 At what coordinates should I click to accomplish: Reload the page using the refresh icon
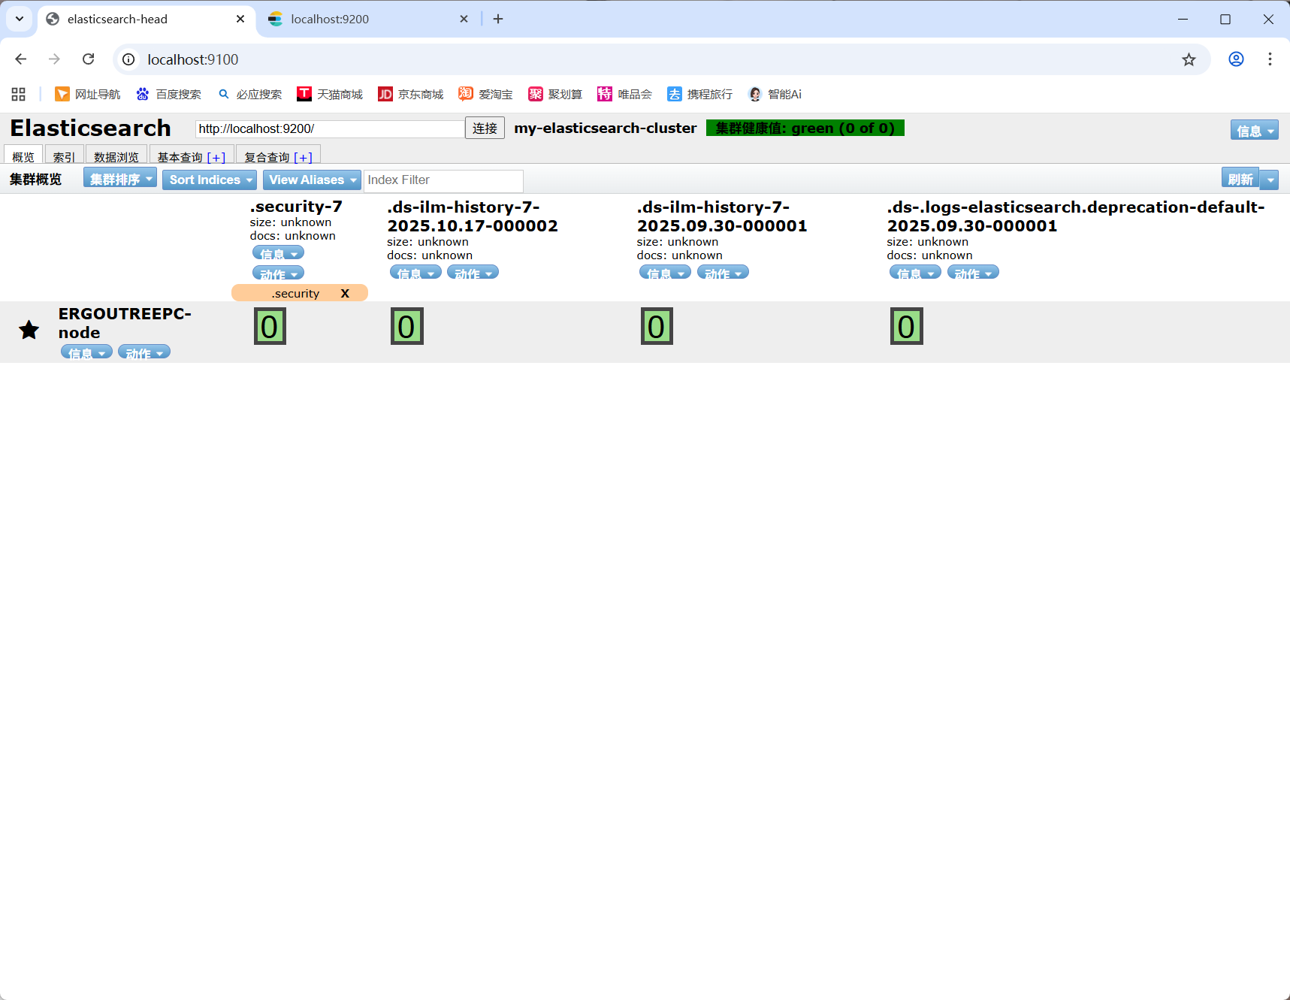(89, 59)
